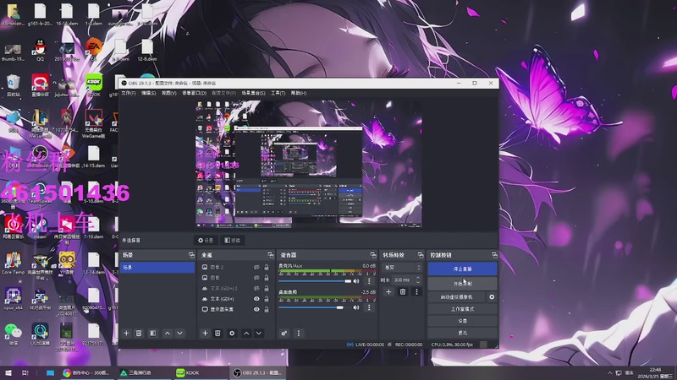Viewport: 677px width, 380px height.
Task: Open the 停靠窗口(D) menu
Action: click(195, 93)
